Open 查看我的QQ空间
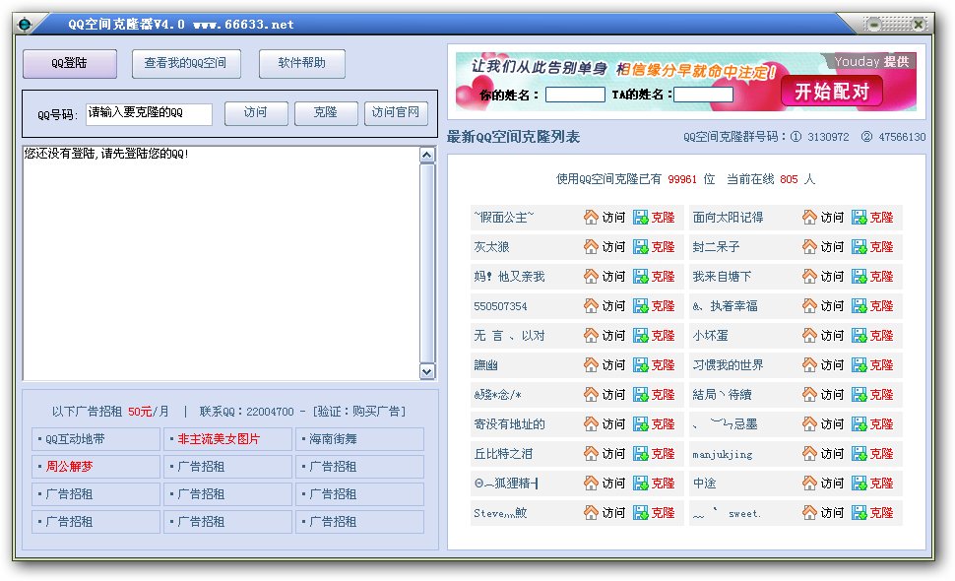Image resolution: width=955 pixels, height=581 pixels. pyautogui.click(x=186, y=63)
